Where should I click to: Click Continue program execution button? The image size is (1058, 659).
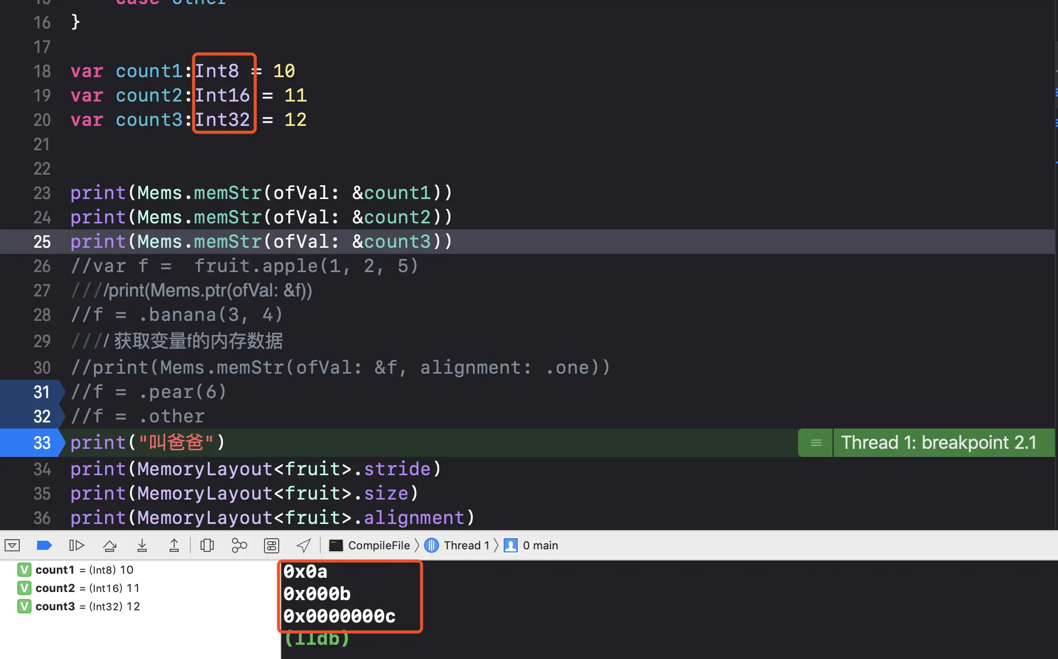(x=76, y=545)
